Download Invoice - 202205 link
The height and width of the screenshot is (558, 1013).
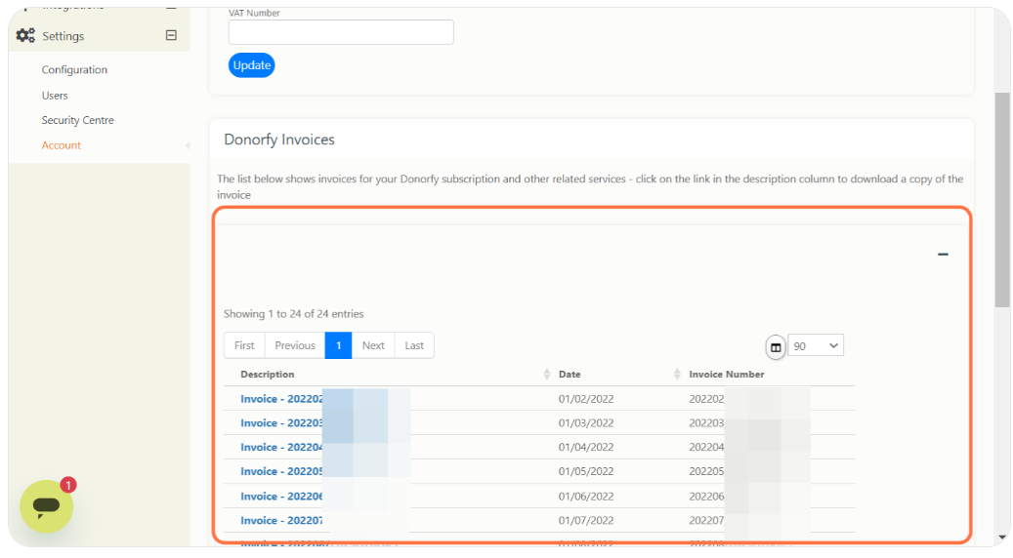[281, 471]
